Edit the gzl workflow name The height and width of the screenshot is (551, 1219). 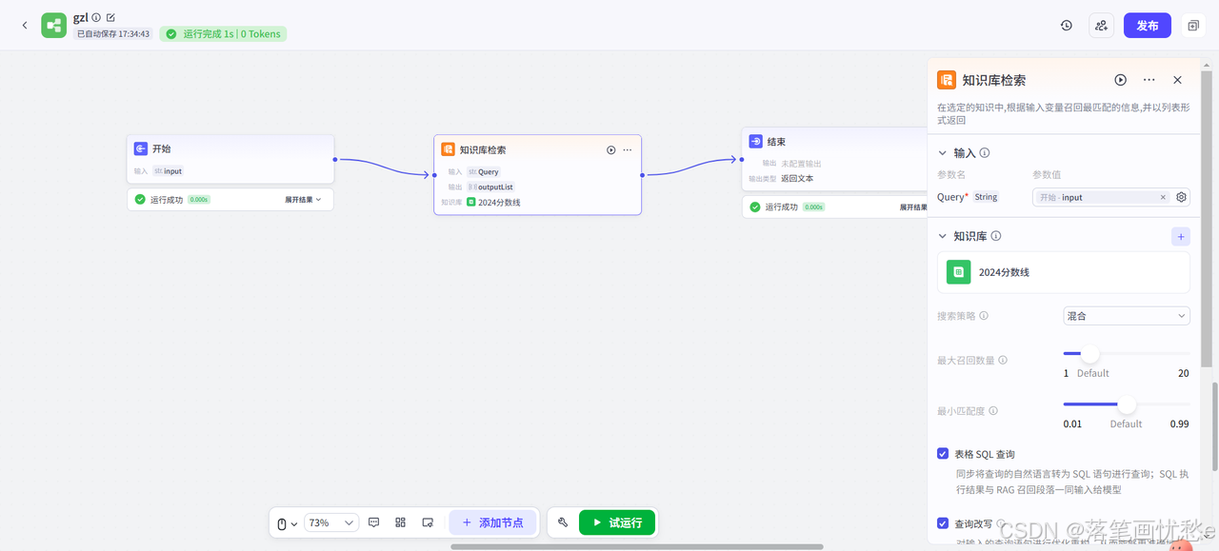tap(110, 17)
